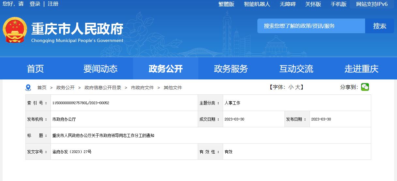Click 市政府文件 breadcrumb link
The width and height of the screenshot is (397, 181).
pyautogui.click(x=142, y=88)
